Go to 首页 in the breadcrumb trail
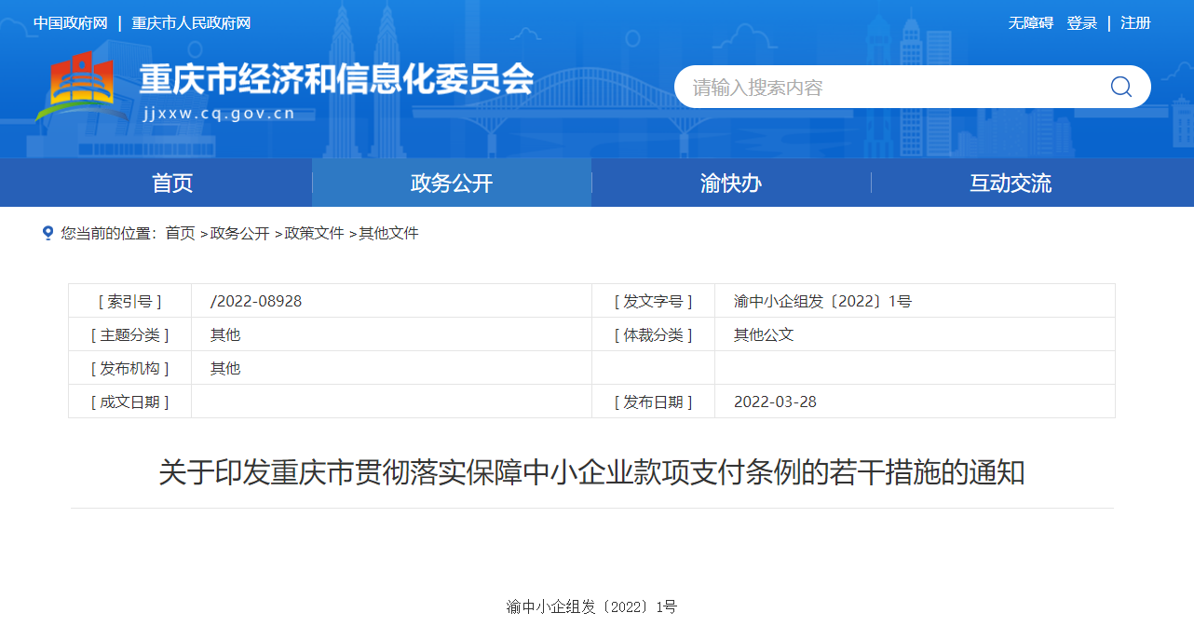The image size is (1194, 640). (x=180, y=233)
